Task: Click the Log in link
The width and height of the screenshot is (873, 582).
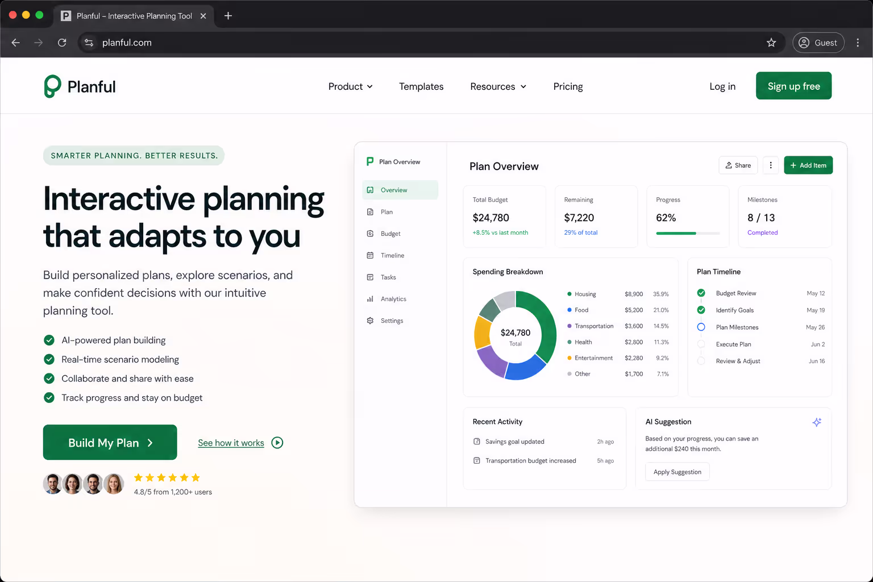Action: click(722, 86)
